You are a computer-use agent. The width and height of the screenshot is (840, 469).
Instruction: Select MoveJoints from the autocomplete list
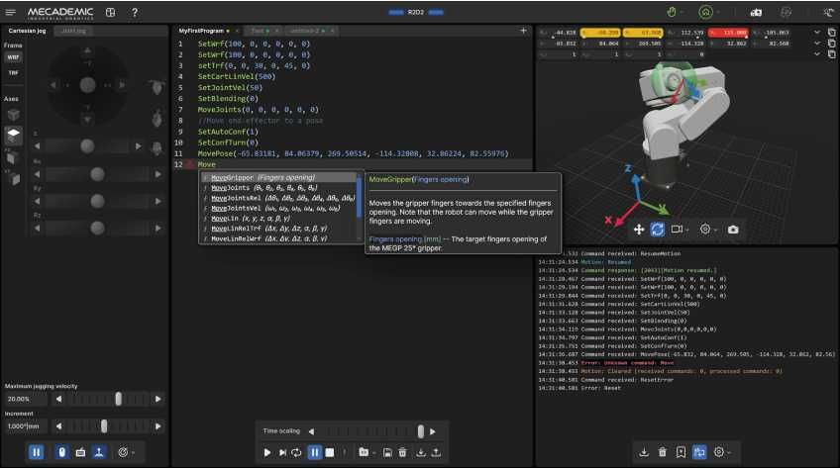pos(232,188)
